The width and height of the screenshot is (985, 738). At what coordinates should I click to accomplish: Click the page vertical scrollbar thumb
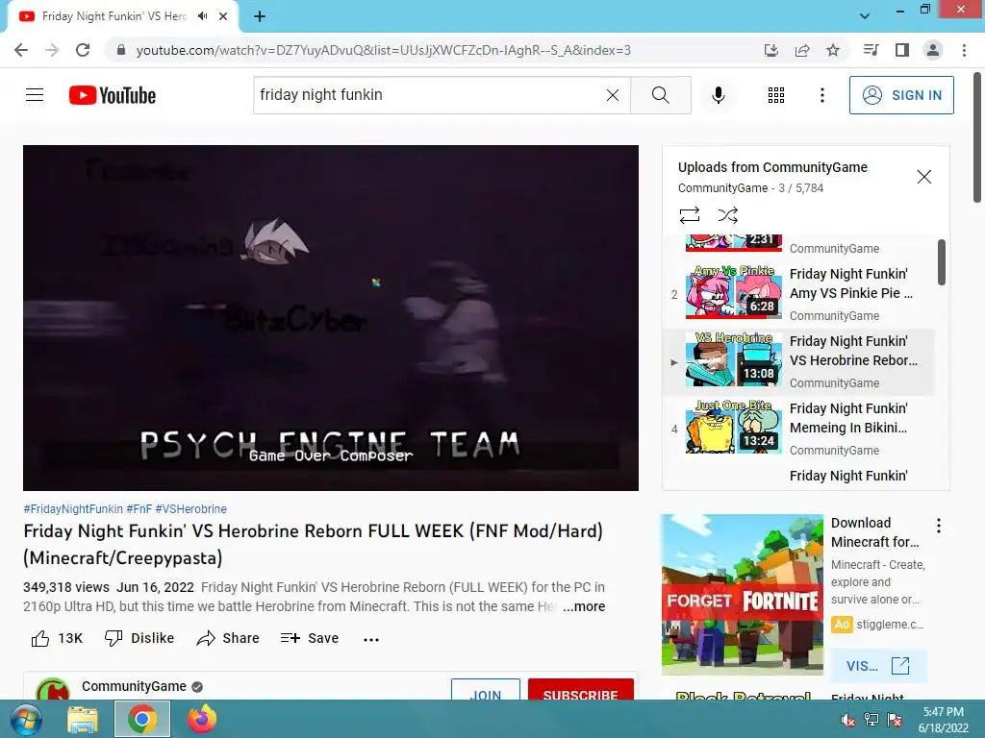[x=978, y=137]
